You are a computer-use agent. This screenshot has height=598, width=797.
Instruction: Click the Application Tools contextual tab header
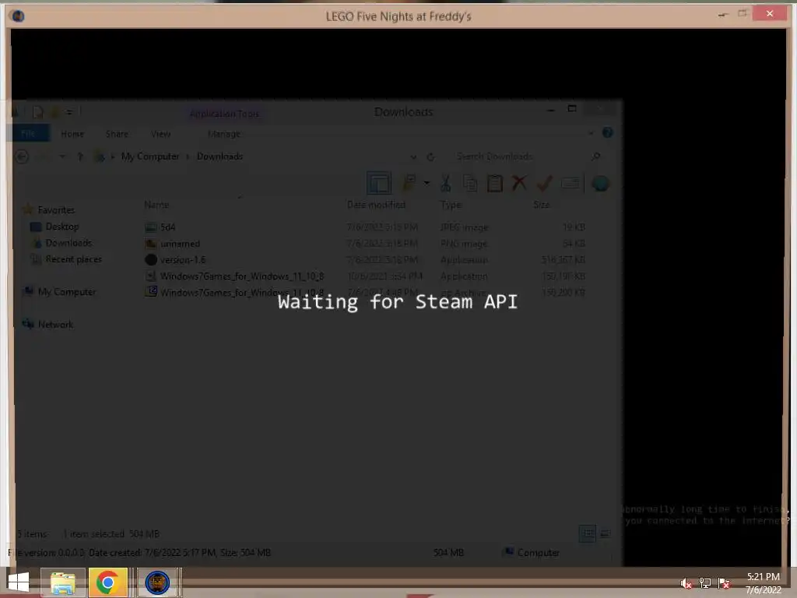point(224,114)
